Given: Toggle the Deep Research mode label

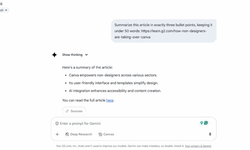Looking at the screenshot, I should tap(81, 134).
